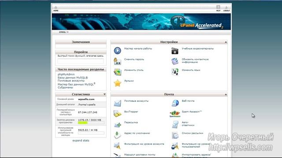Viewport: 282px width, 158px height.
Task: Open the Ярлыки star icon
Action: [118, 83]
